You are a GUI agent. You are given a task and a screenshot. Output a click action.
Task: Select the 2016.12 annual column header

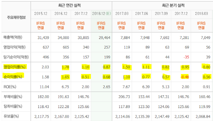(x=61, y=14)
